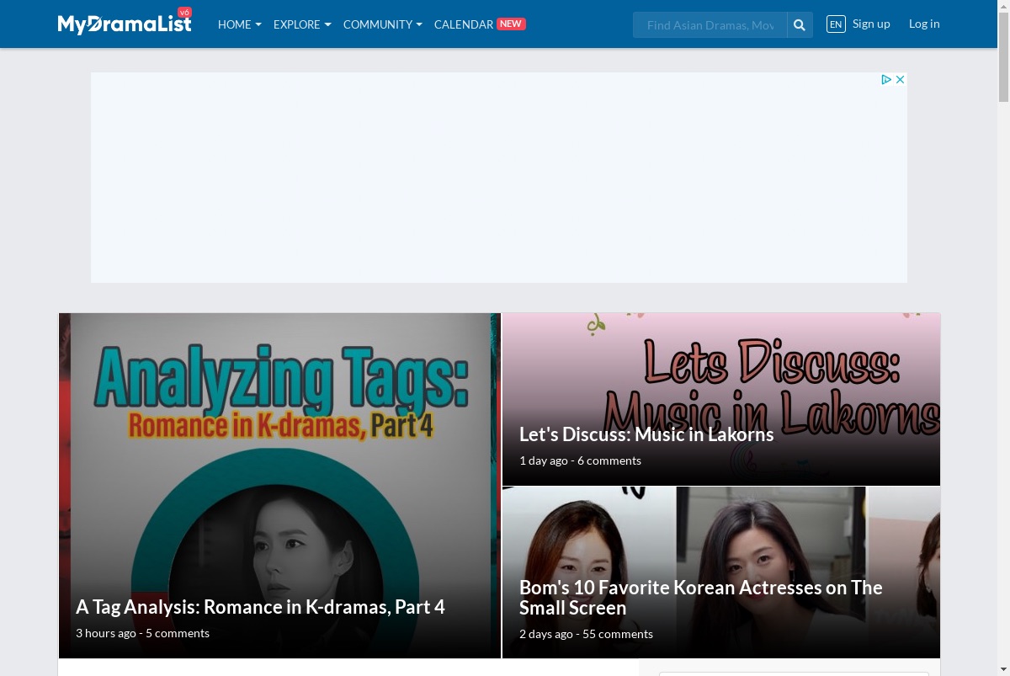The width and height of the screenshot is (1010, 676).
Task: Click the page vertical scrollbar thumb
Action: point(1003,57)
